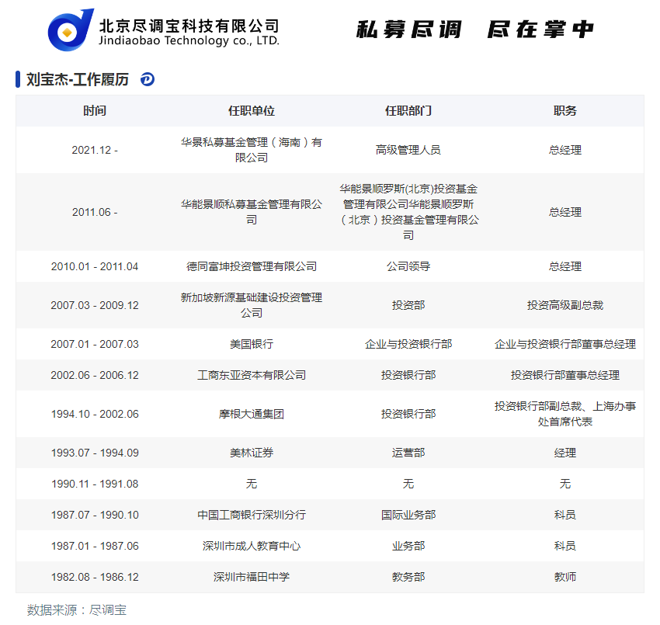Click the 2007.01 - 2007.03 date cell

click(x=95, y=344)
